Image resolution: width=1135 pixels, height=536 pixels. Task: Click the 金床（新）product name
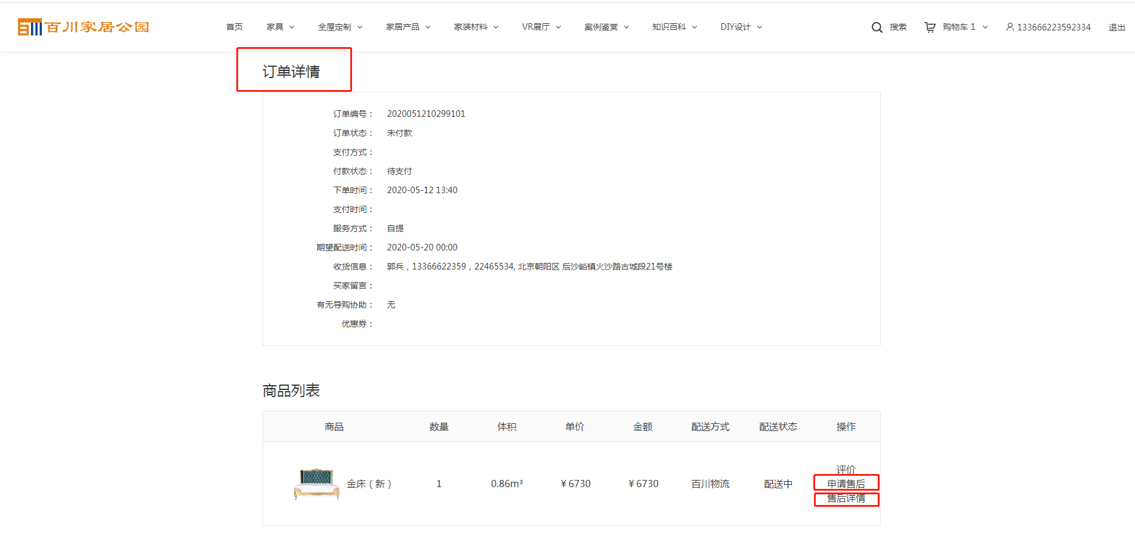(369, 484)
